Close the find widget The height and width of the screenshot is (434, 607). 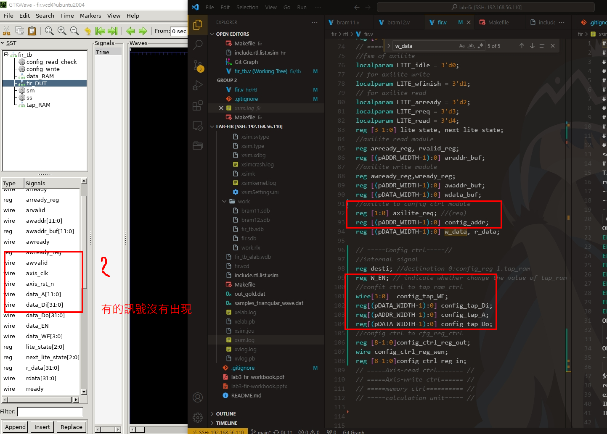coord(553,46)
